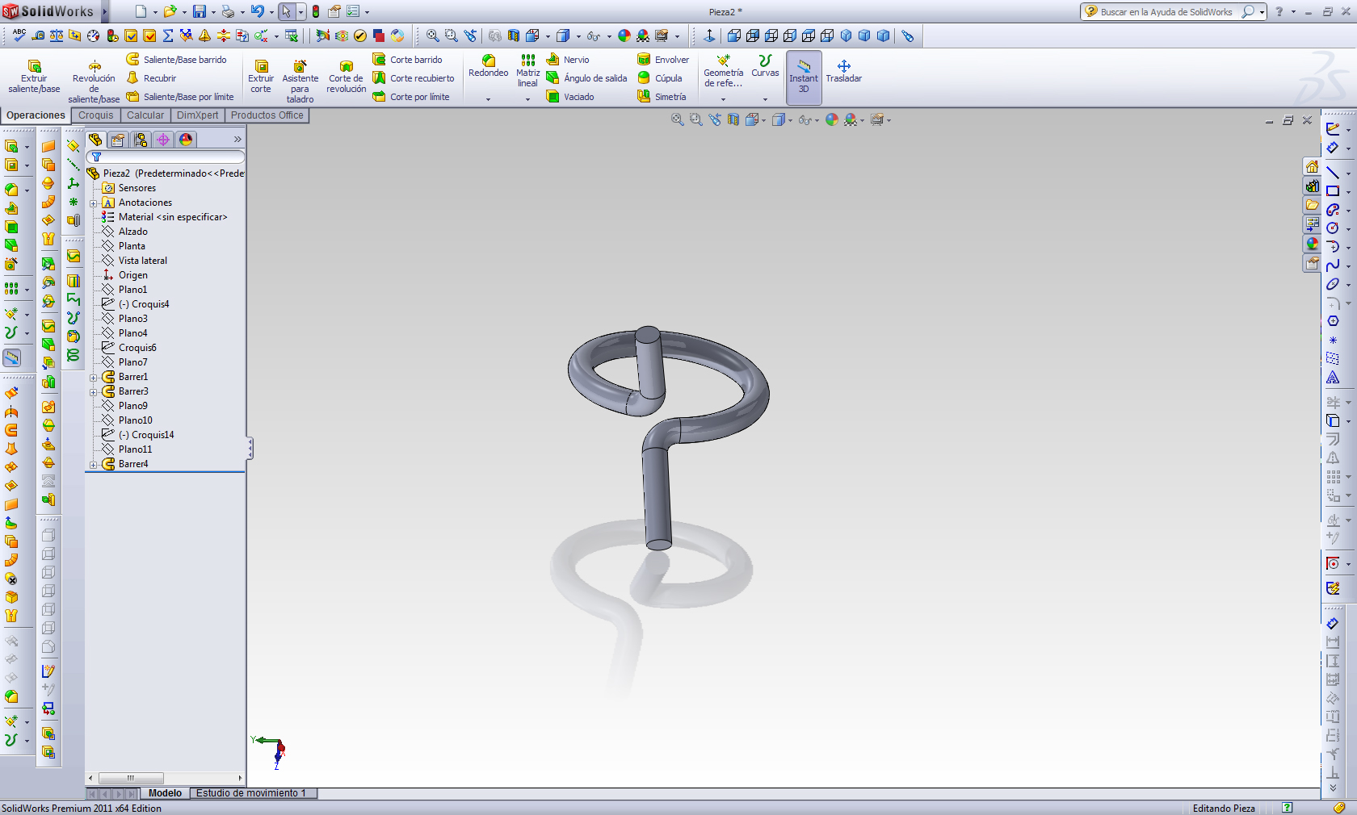Viewport: 1357px width, 815px height.
Task: Select Pieza2 root tree item
Action: 165,173
